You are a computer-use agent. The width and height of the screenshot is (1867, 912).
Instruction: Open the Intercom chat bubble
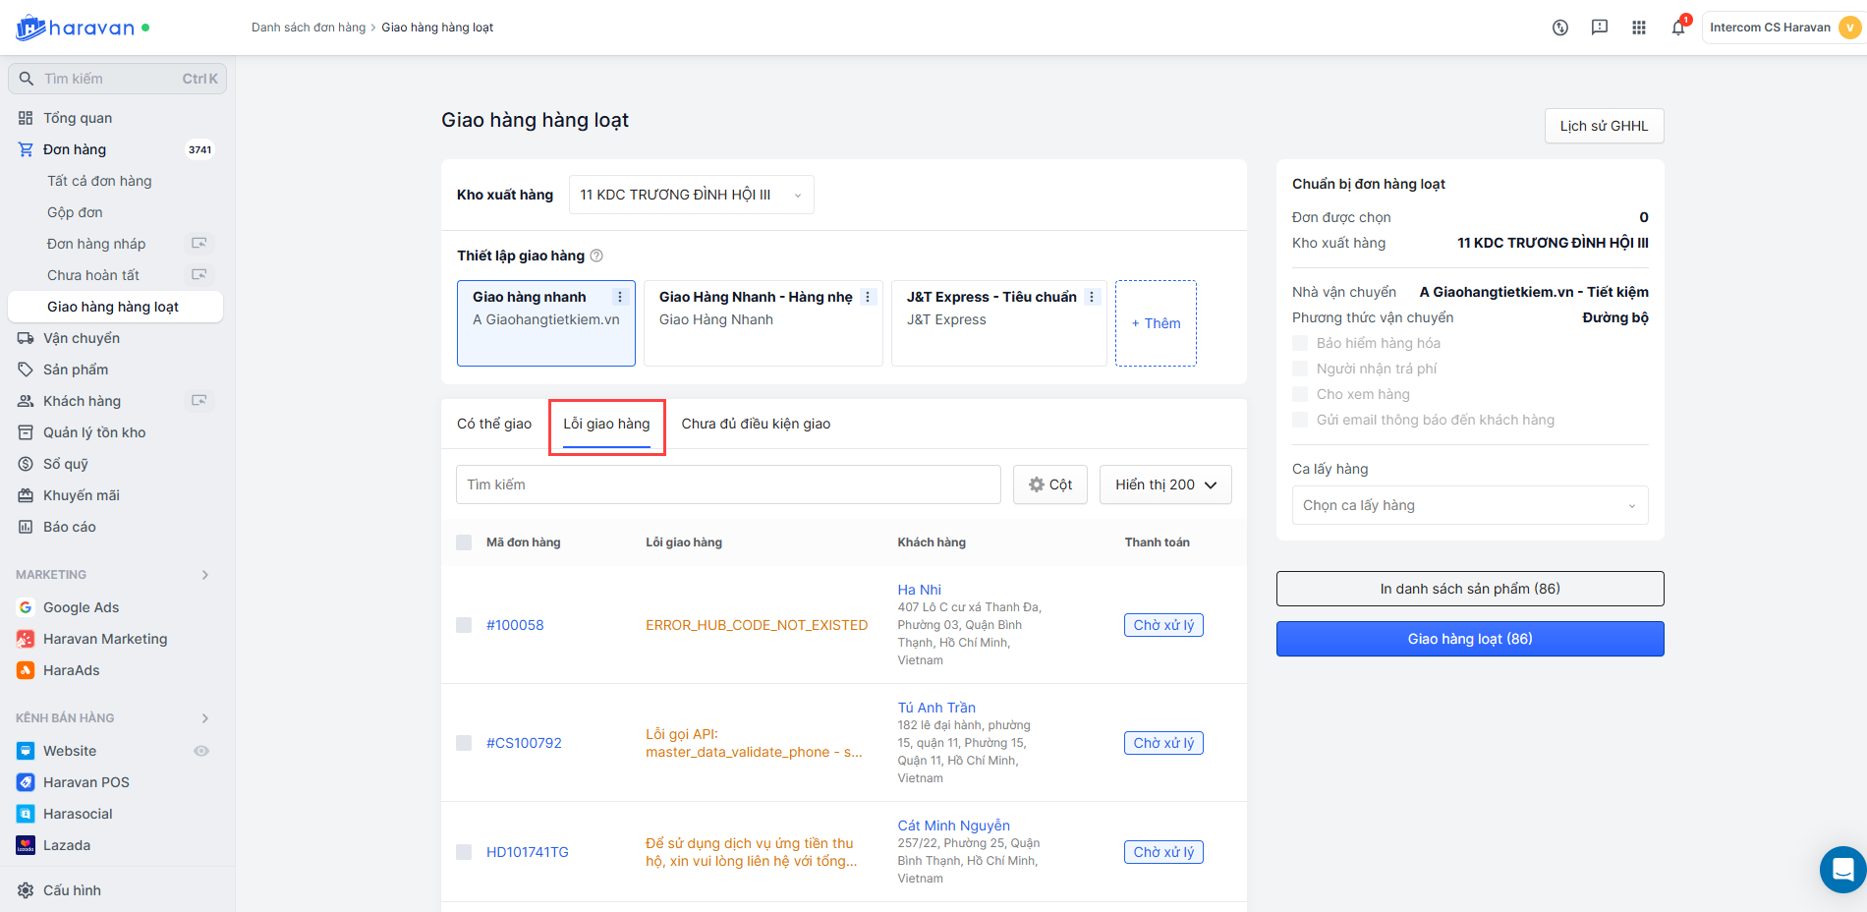click(1843, 870)
